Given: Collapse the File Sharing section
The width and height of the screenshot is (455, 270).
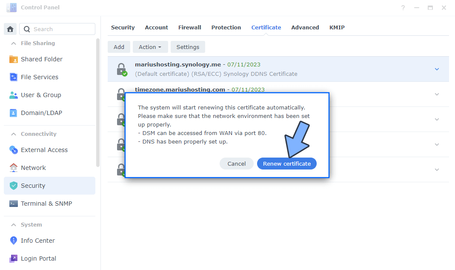Looking at the screenshot, I should [x=13, y=43].
